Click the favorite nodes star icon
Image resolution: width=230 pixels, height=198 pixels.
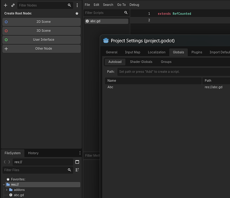pos(77,13)
